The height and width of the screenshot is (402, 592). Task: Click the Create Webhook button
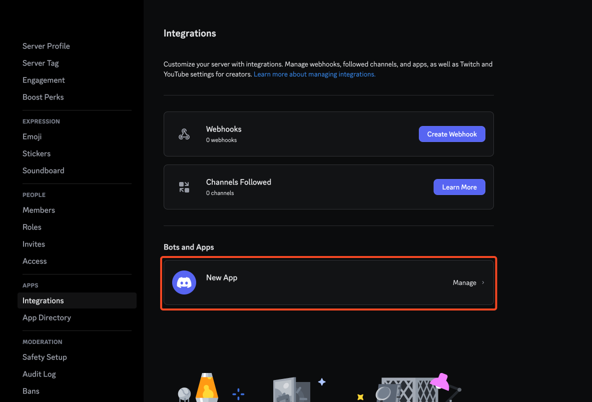pyautogui.click(x=452, y=134)
